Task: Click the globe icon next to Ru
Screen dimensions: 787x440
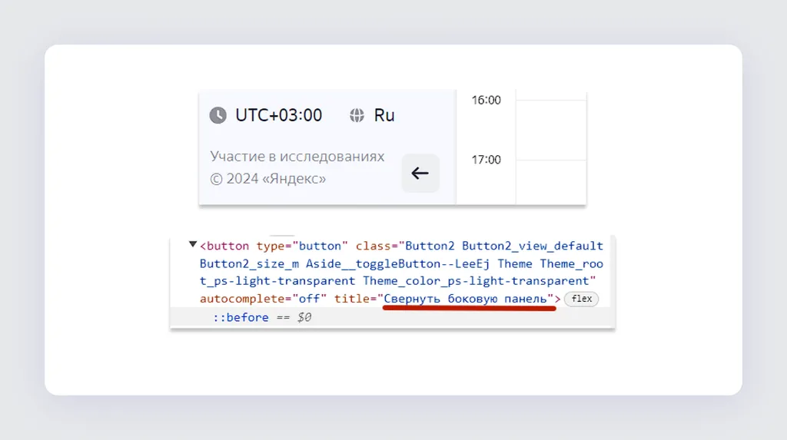Action: tap(357, 115)
